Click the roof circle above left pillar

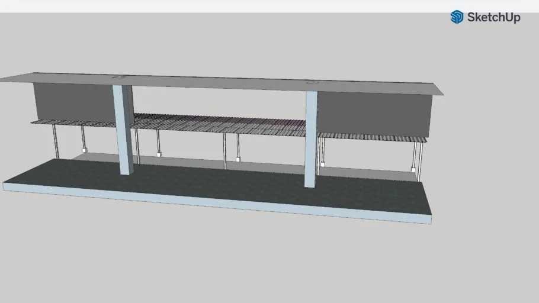click(x=120, y=77)
